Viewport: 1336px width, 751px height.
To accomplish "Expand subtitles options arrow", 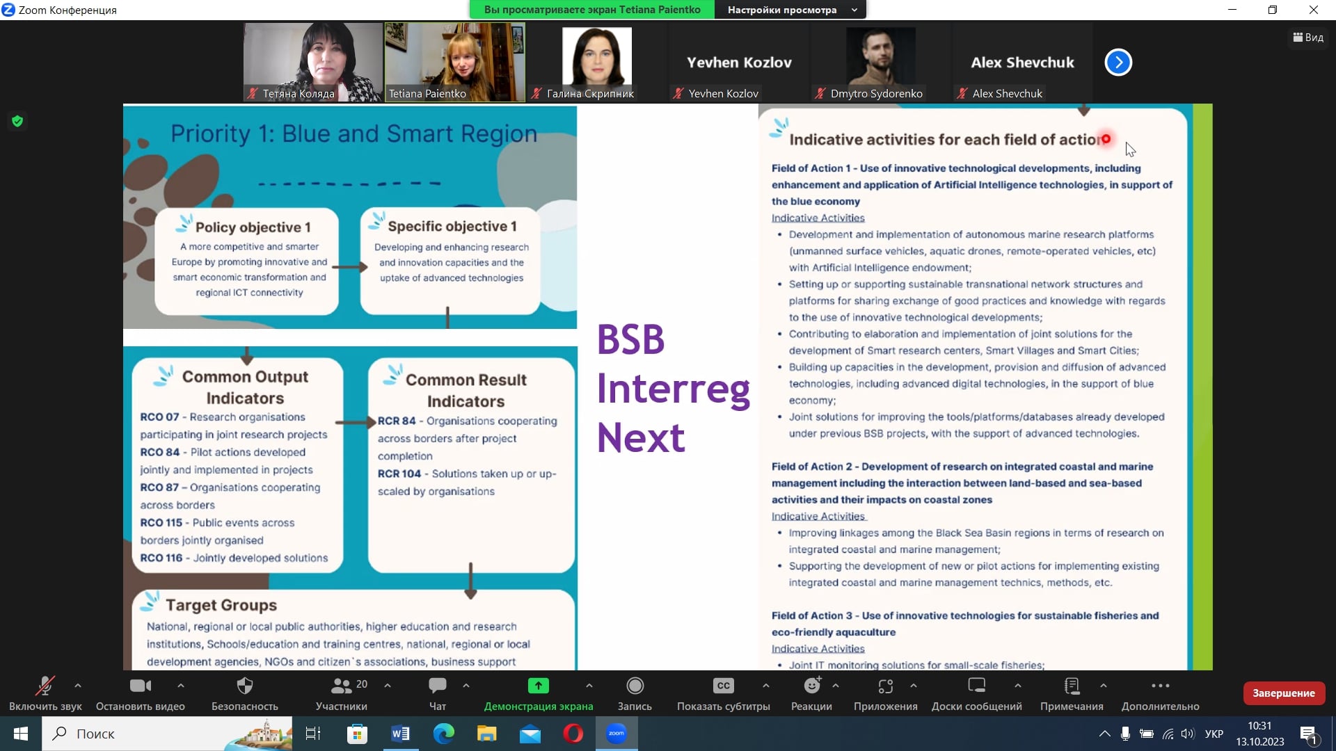I will [766, 686].
